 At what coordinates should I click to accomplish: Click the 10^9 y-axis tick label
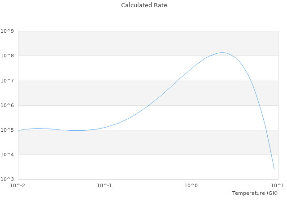click(x=7, y=31)
